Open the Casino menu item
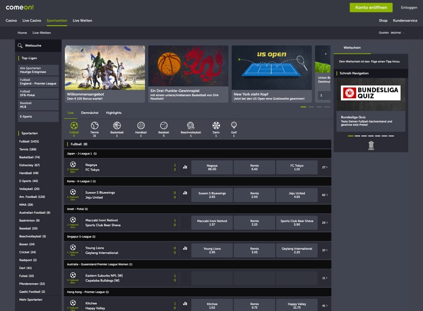Viewport: 423px width, 311px height. [x=11, y=20]
